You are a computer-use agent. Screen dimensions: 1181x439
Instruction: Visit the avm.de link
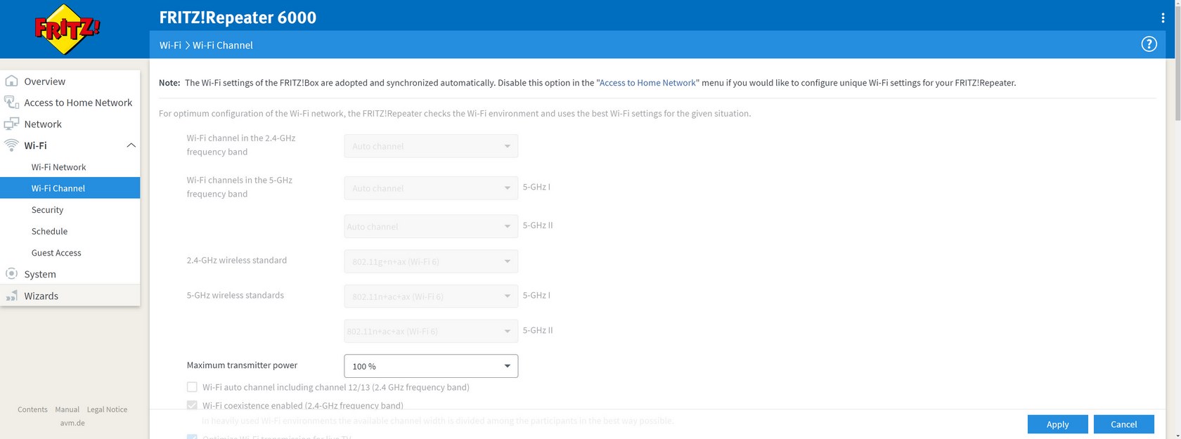pos(72,423)
